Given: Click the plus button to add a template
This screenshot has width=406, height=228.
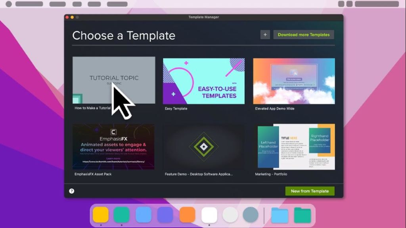Looking at the screenshot, I should [265, 35].
